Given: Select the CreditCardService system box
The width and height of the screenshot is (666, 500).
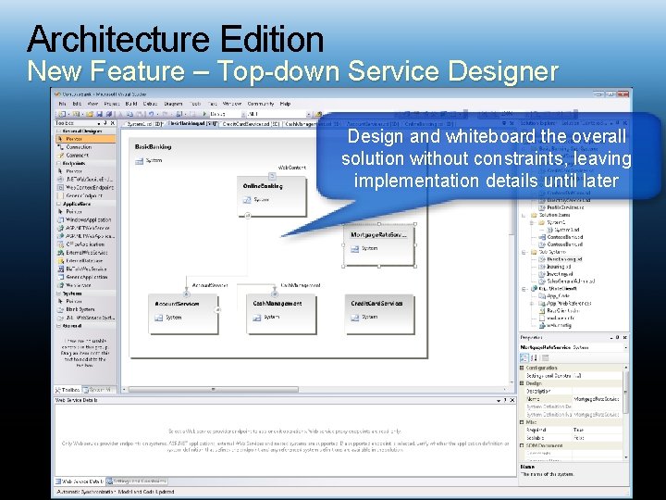Looking at the screenshot, I should [x=379, y=314].
